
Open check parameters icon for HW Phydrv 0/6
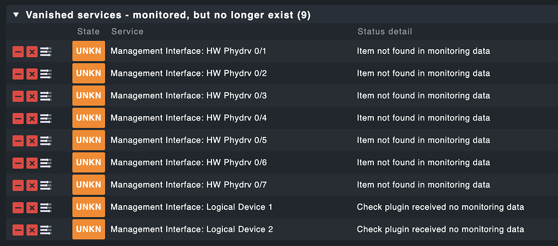[46, 163]
